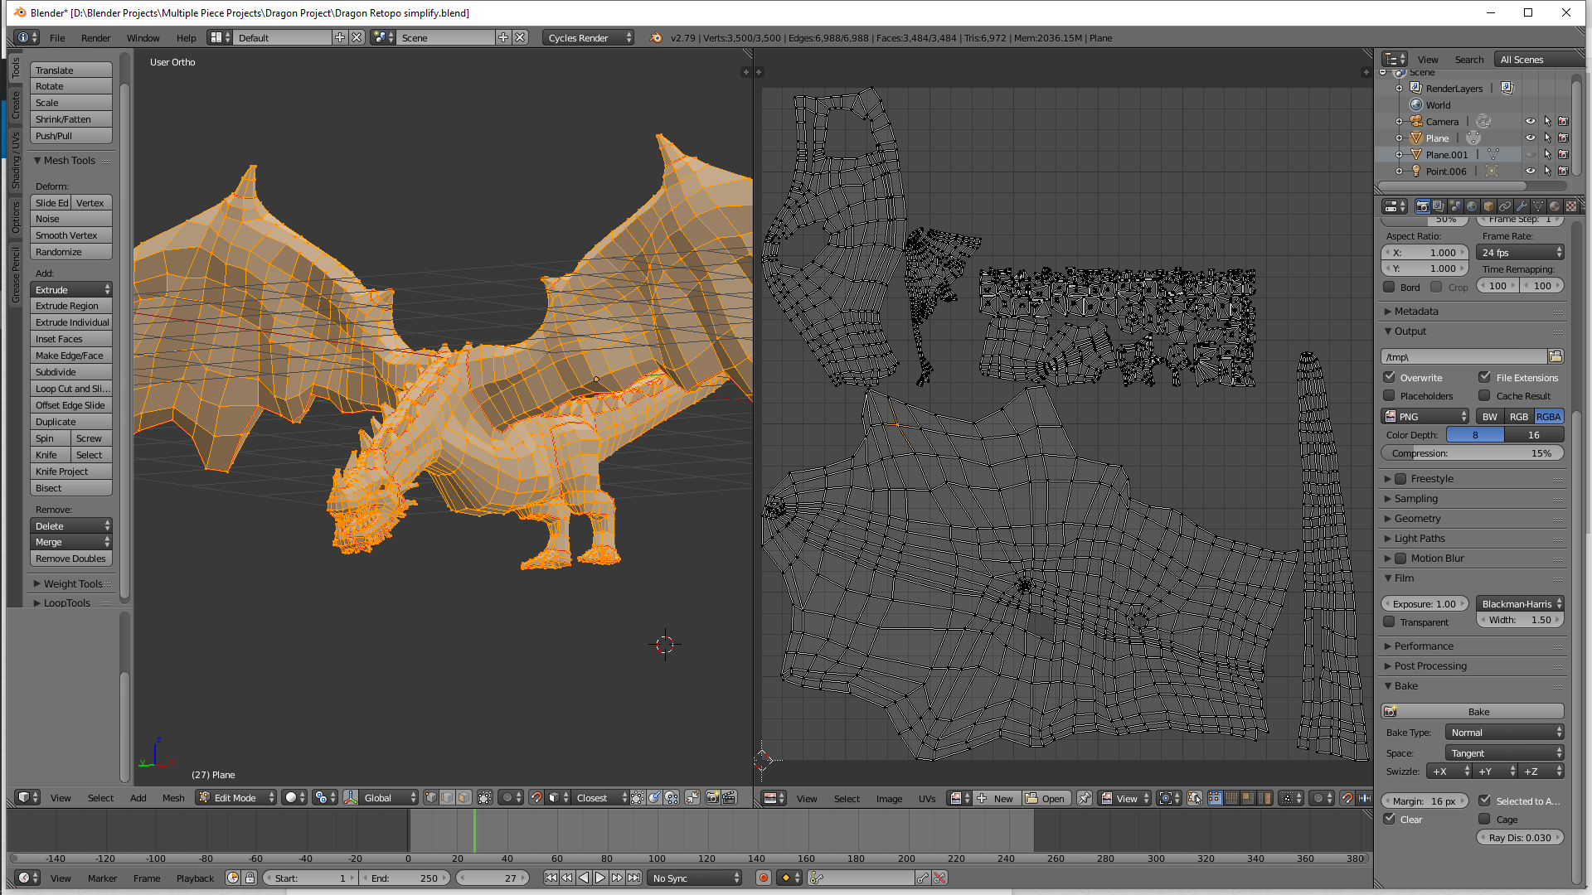Adjust the Compression 15% slider
Image resolution: width=1592 pixels, height=895 pixels.
click(1473, 452)
